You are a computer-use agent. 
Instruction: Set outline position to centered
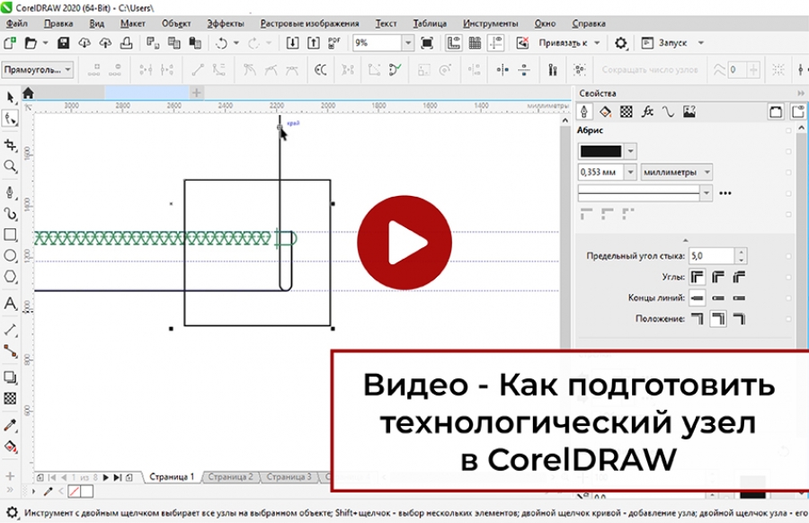click(718, 319)
